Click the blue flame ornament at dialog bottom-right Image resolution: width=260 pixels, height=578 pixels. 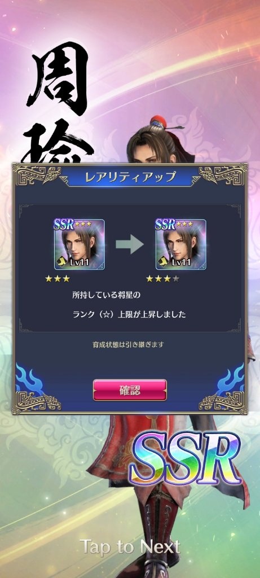[231, 379]
